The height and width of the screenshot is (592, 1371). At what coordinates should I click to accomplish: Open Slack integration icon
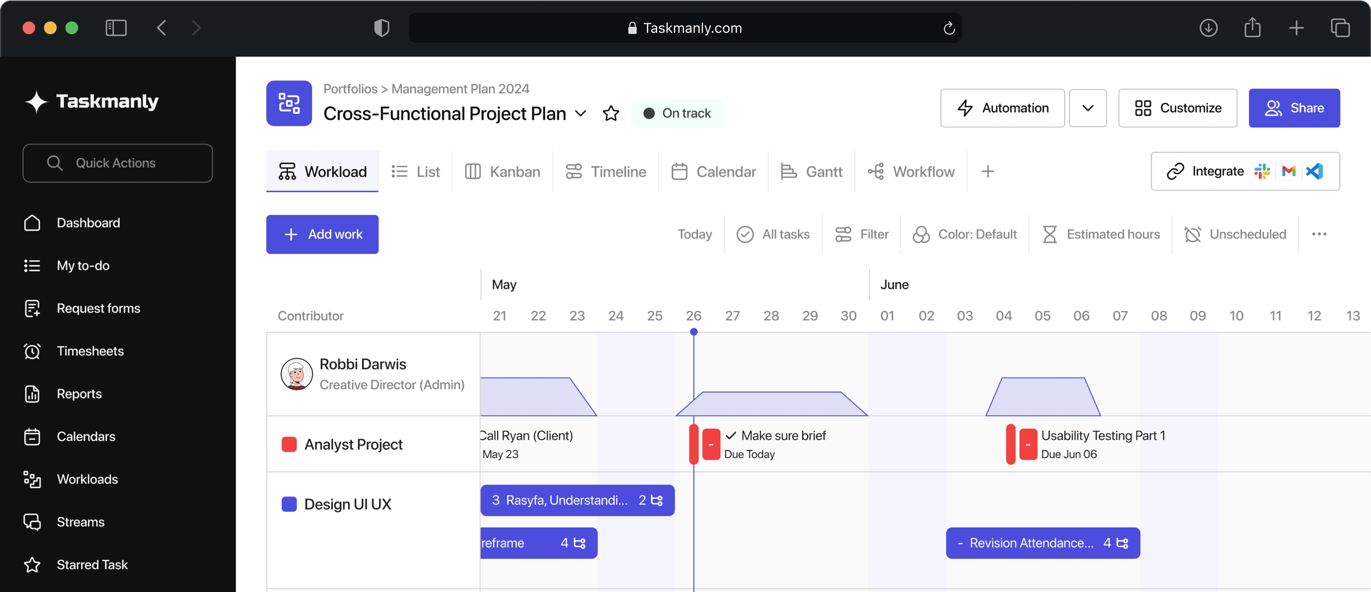click(x=1262, y=171)
